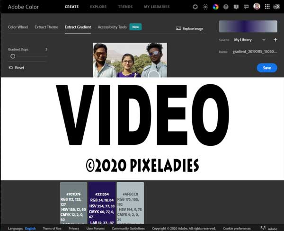Open the Creative Cloud icon

(x=277, y=7)
